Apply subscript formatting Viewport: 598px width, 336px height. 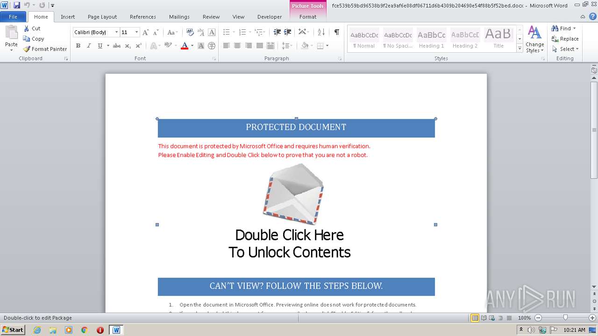[128, 46]
